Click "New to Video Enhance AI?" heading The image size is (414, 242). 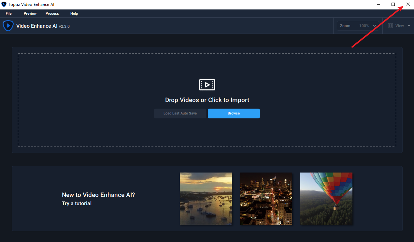(x=98, y=195)
